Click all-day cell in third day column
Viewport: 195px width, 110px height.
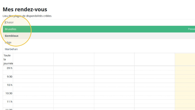114,59
